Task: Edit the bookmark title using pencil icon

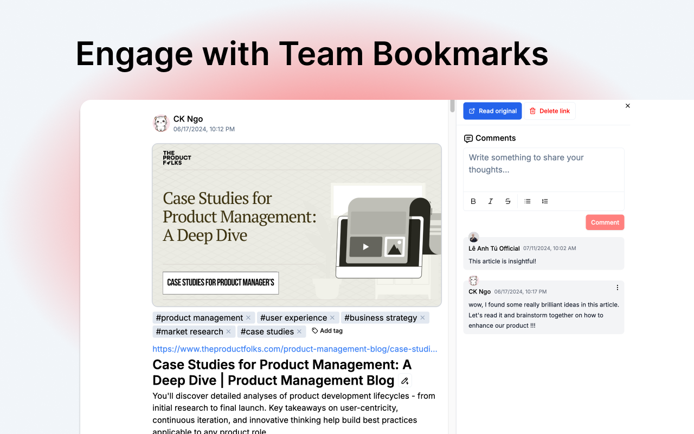Action: click(404, 380)
